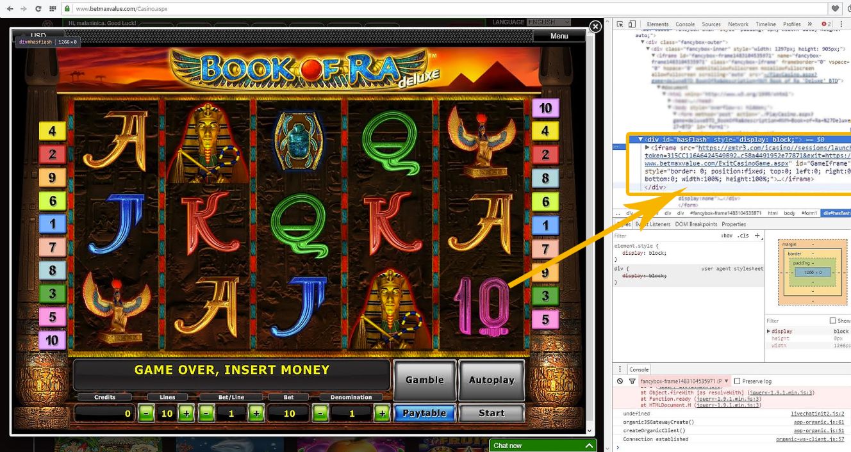Screen dimensions: 851x452
Task: Close the game popup with the X
Action: coord(595,26)
